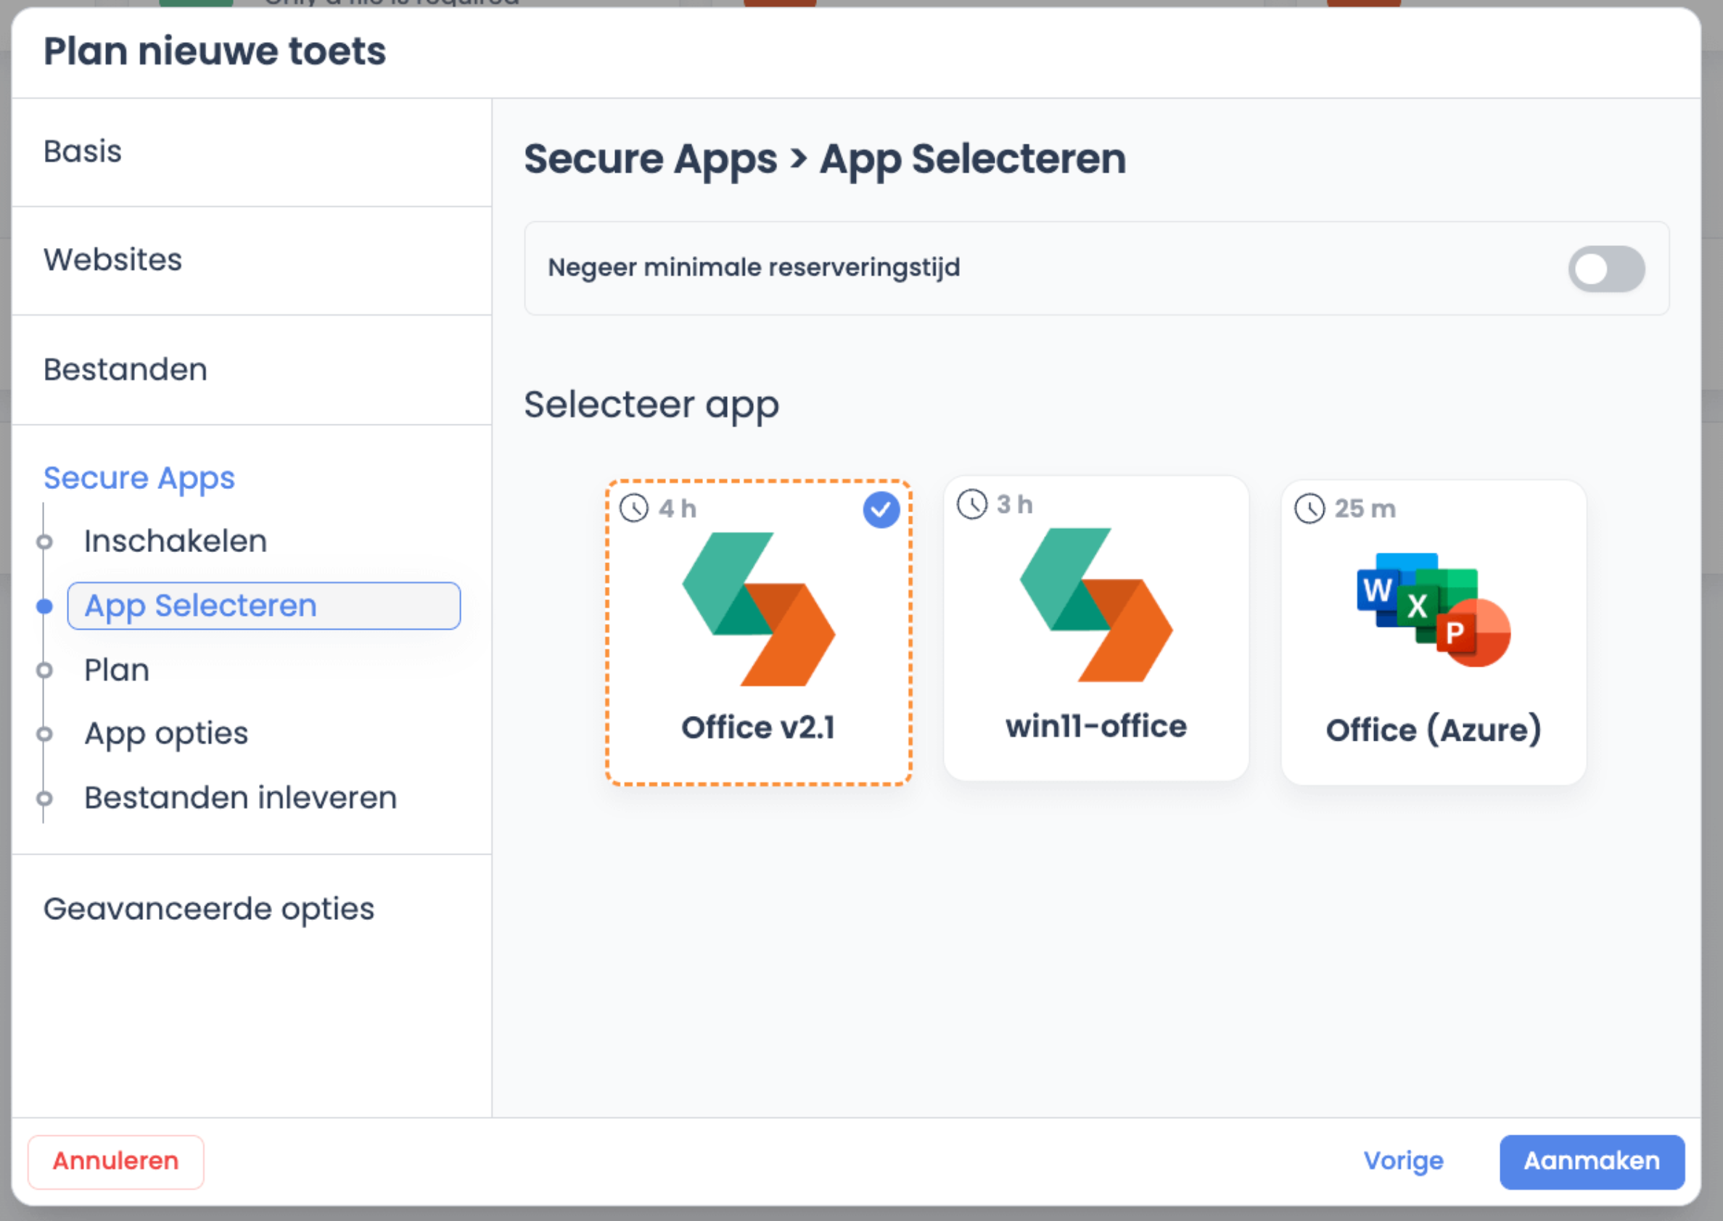This screenshot has width=1723, height=1221.
Task: Select the Inschakelen step
Action: point(175,540)
